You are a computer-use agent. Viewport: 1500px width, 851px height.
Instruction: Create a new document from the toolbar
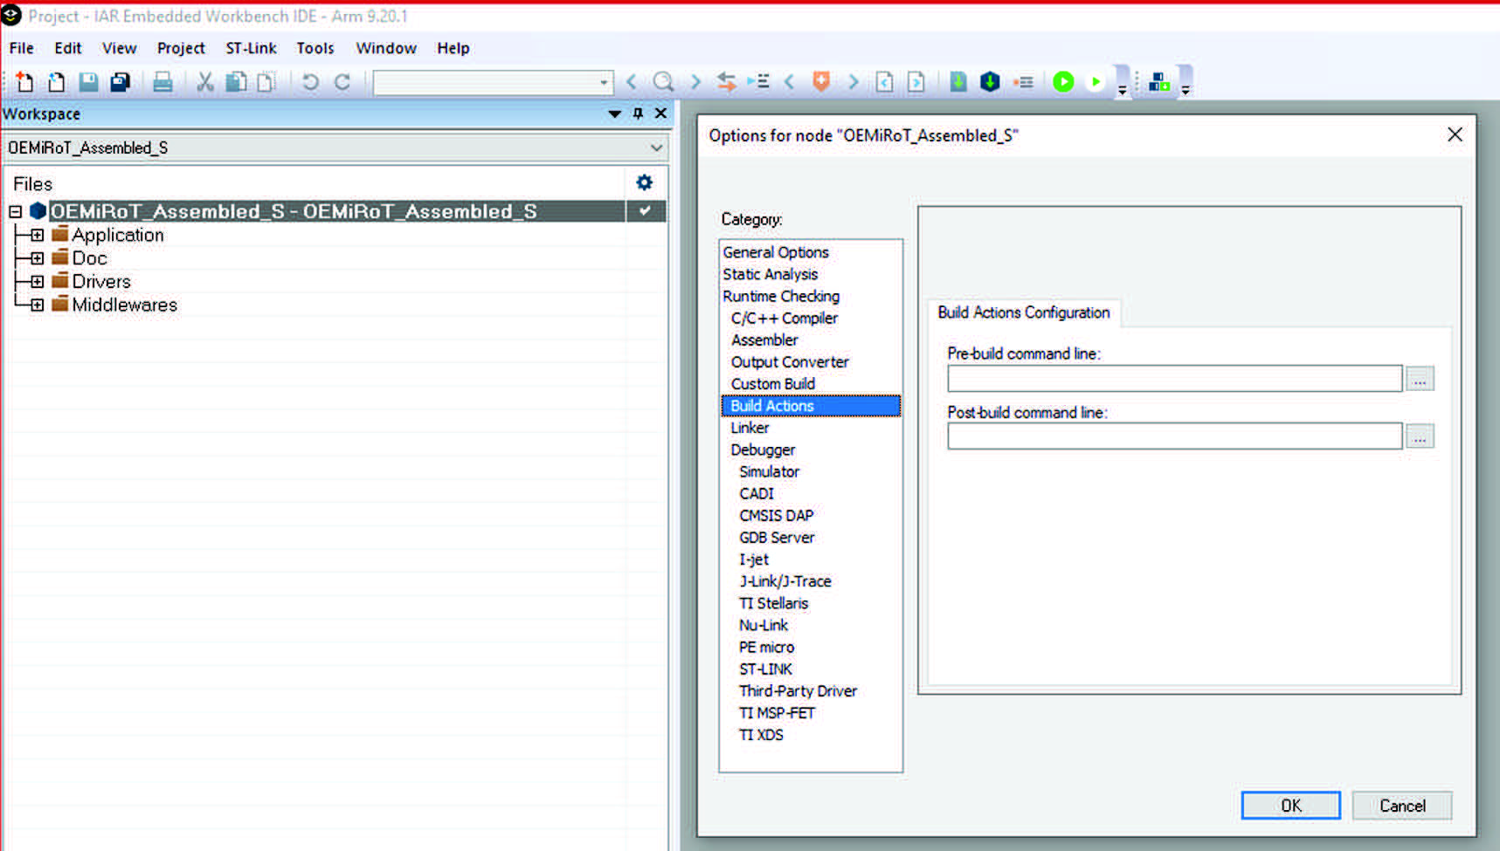[24, 82]
